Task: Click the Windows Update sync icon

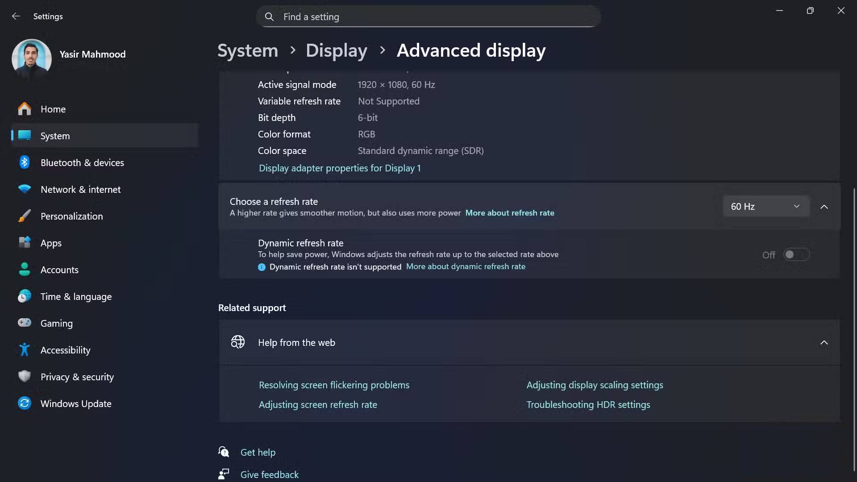Action: [x=25, y=403]
